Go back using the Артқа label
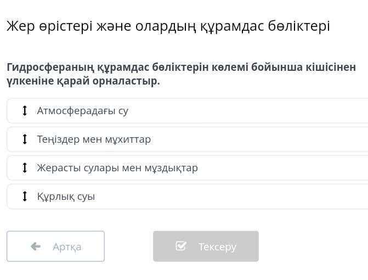The height and width of the screenshot is (280, 368). tap(67, 247)
